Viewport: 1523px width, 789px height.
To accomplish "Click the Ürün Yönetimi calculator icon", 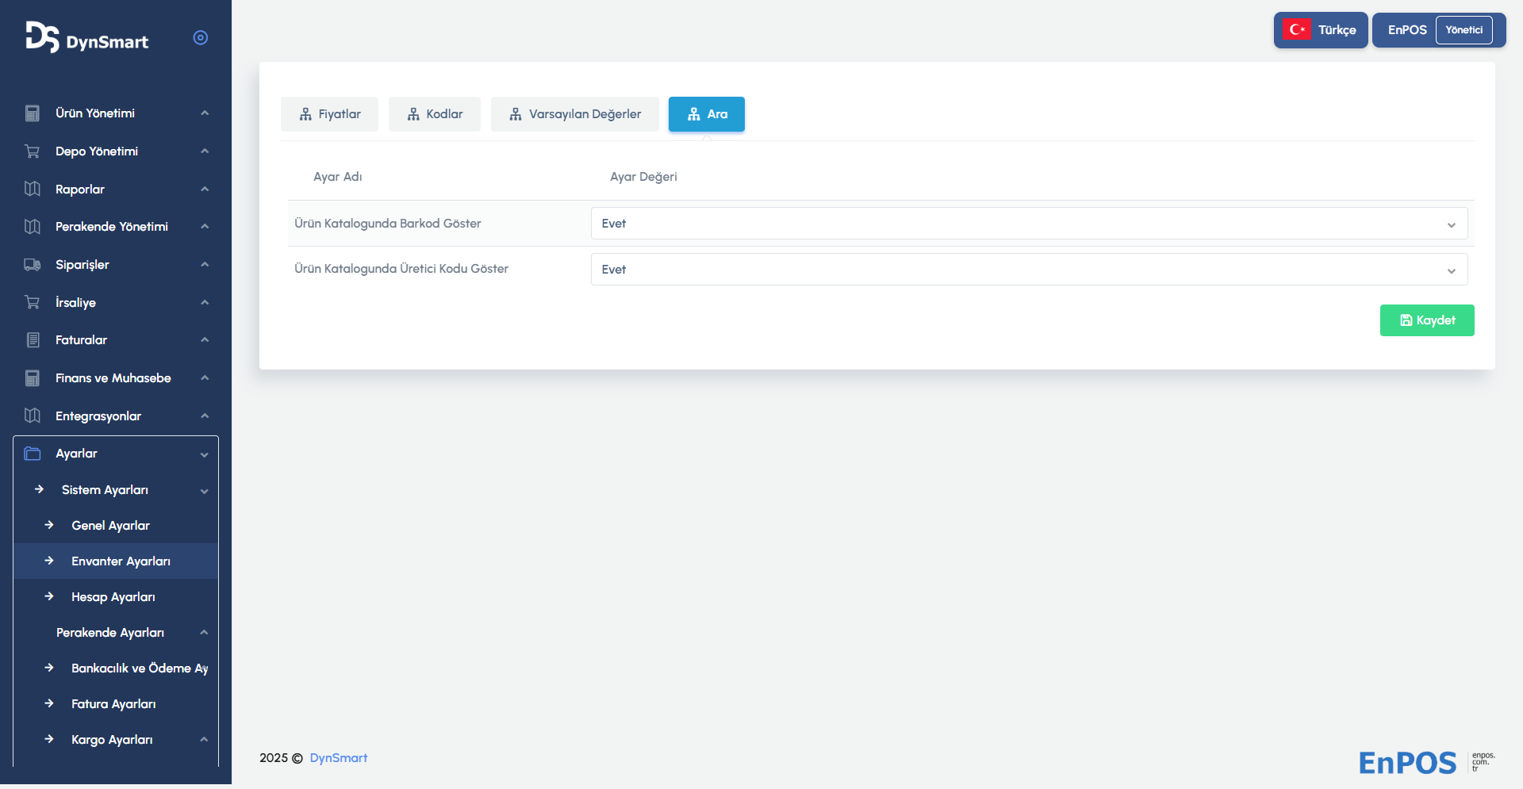I will pyautogui.click(x=33, y=113).
